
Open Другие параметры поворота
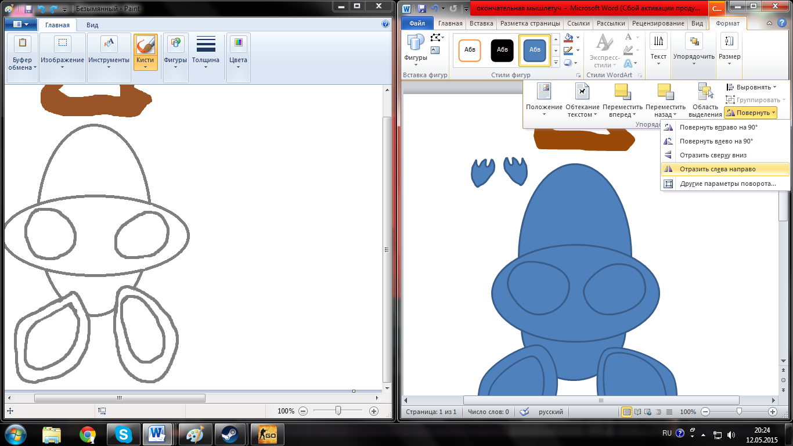click(x=725, y=184)
